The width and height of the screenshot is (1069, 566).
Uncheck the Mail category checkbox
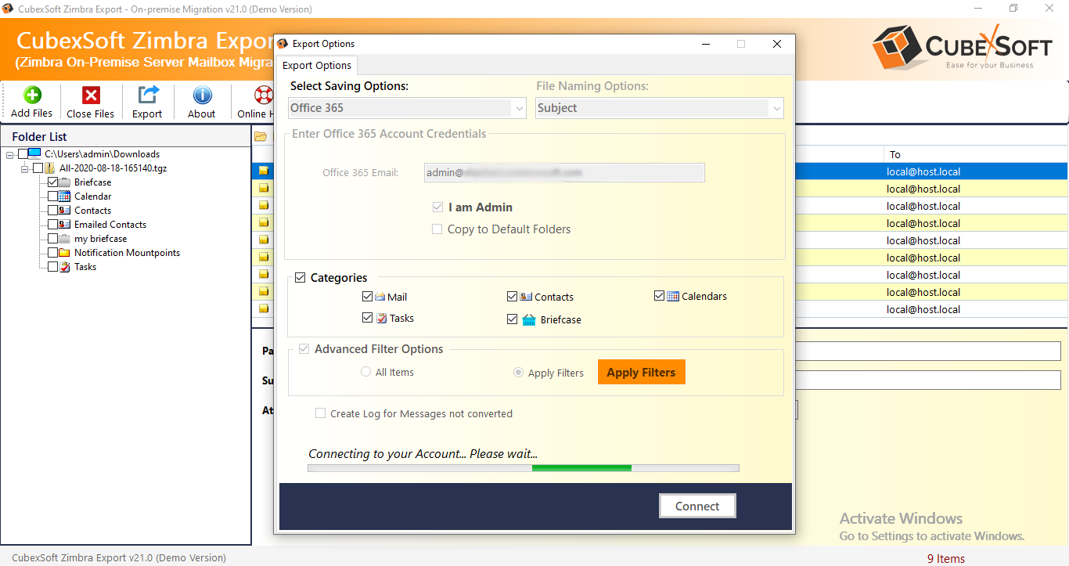[x=368, y=297]
